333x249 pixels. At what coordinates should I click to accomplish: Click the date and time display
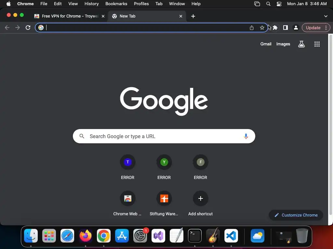(x=307, y=4)
